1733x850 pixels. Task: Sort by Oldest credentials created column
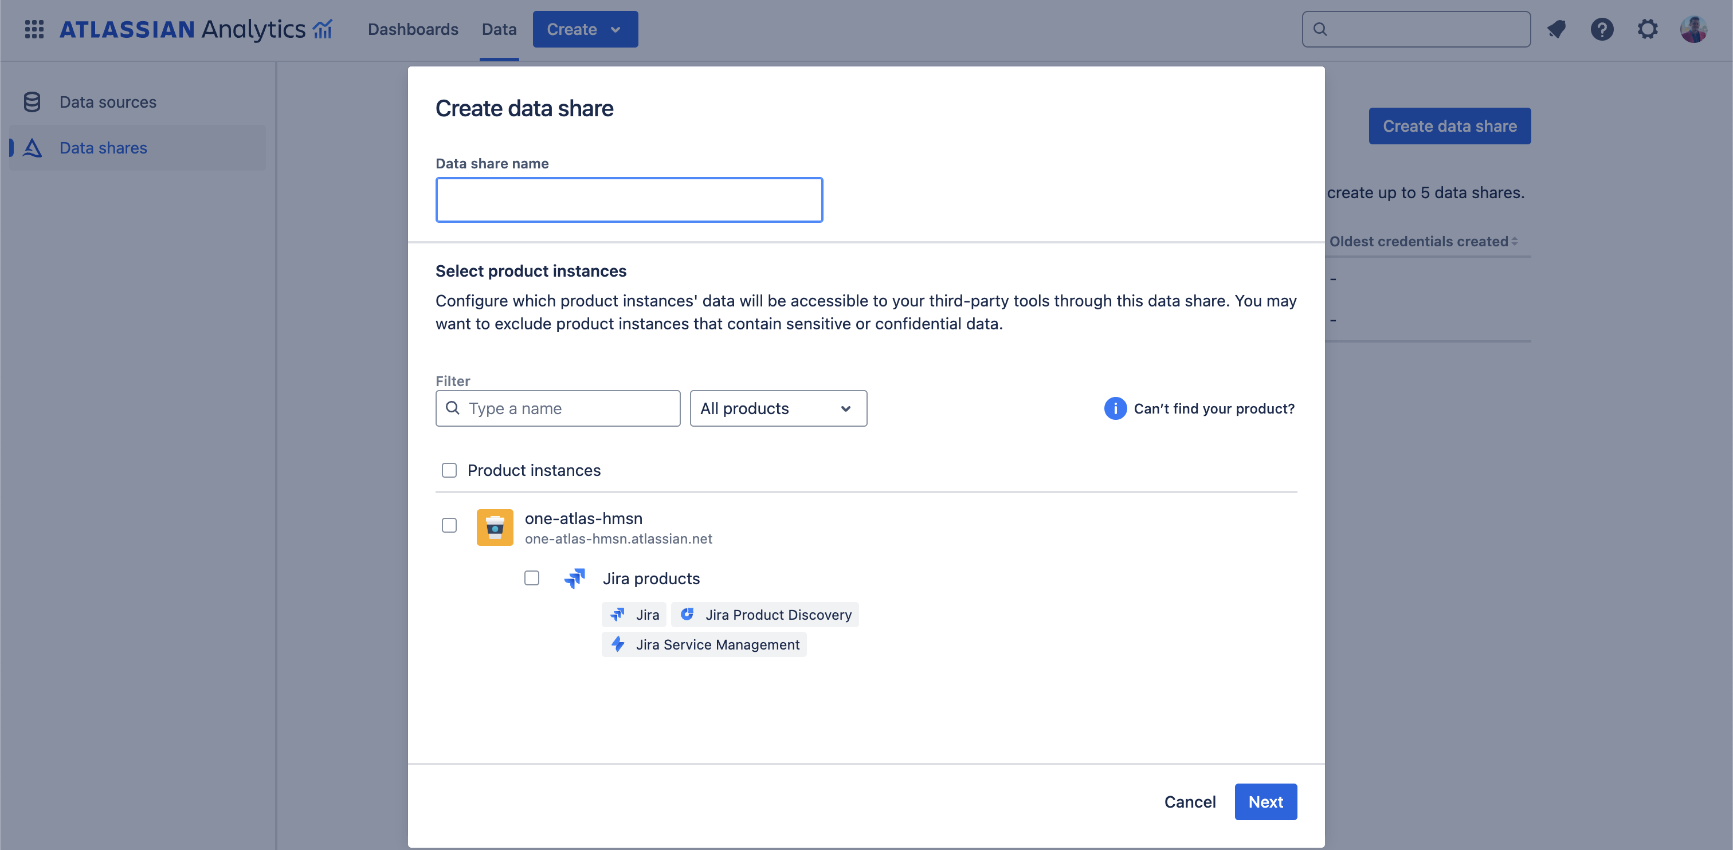pyautogui.click(x=1424, y=241)
